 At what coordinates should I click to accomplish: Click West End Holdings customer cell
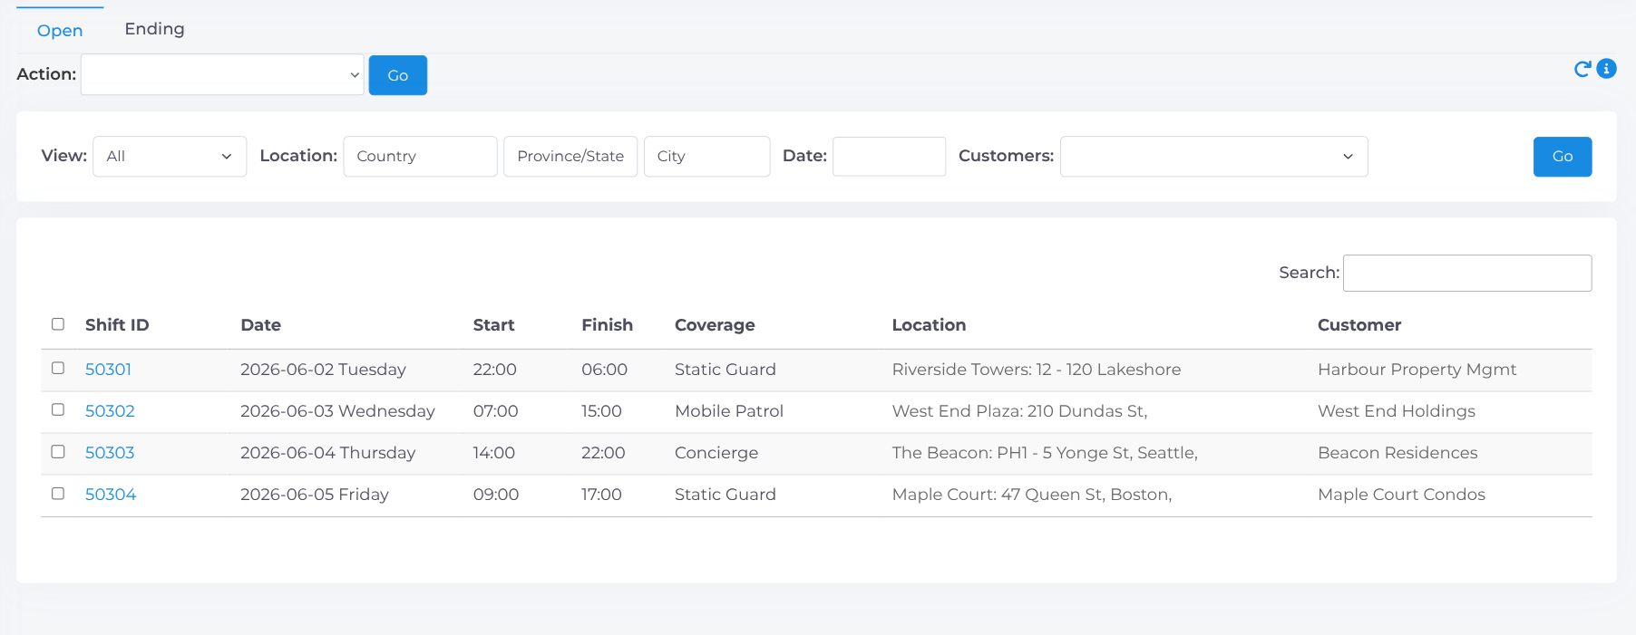pyautogui.click(x=1397, y=411)
